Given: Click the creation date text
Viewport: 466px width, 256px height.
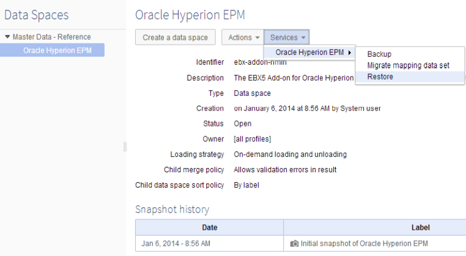Looking at the screenshot, I should pyautogui.click(x=307, y=108).
